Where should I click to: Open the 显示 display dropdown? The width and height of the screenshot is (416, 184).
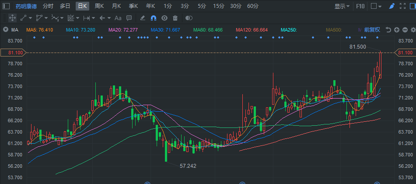(342, 6)
